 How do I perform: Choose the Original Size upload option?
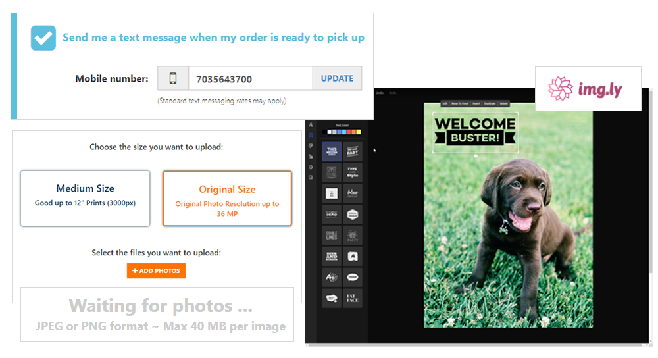[227, 198]
